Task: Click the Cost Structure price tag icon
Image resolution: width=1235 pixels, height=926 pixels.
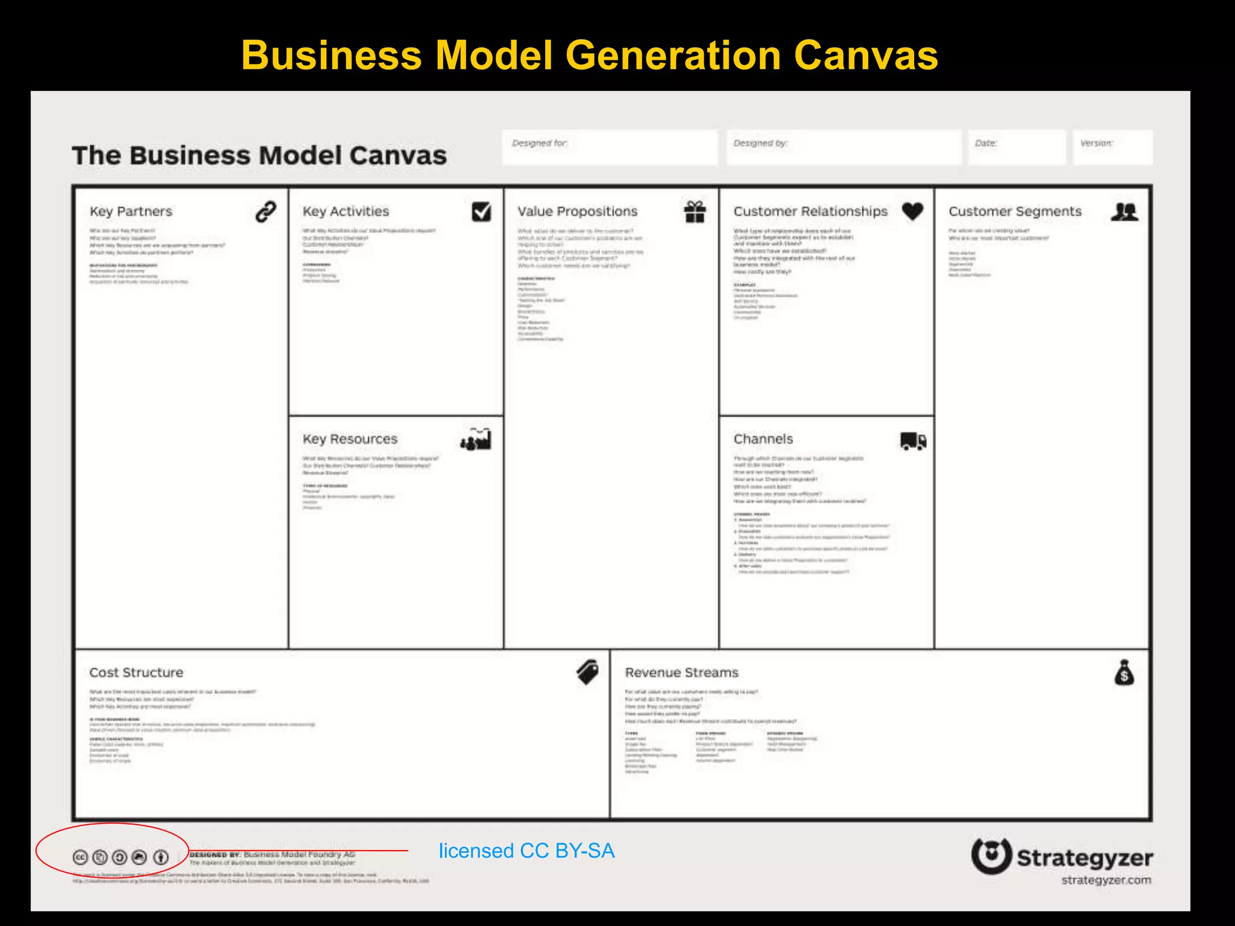Action: (x=587, y=672)
